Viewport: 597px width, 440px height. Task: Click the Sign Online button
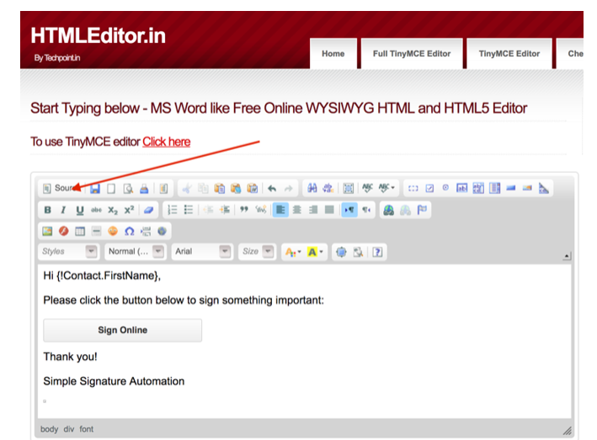coord(123,330)
